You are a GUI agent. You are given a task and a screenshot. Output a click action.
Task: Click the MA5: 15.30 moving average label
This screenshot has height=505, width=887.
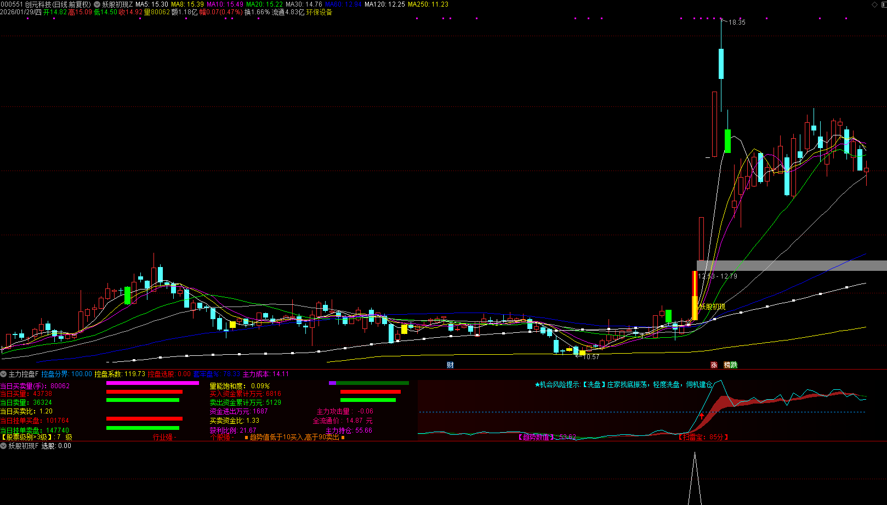click(152, 4)
